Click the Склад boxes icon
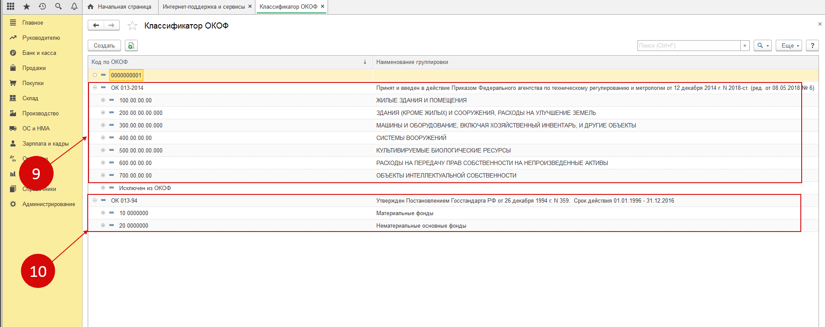The width and height of the screenshot is (825, 327). [13, 98]
